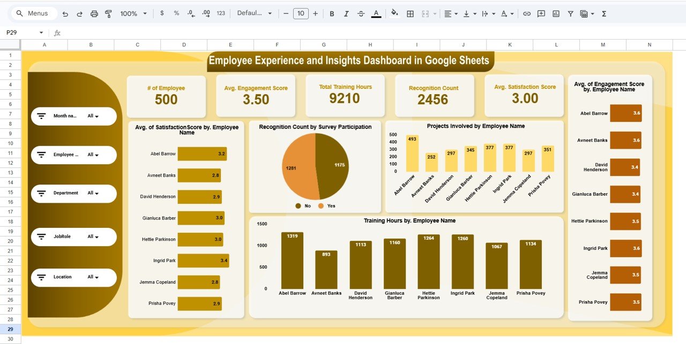Click the Undo button
The image size is (686, 344).
pyautogui.click(x=66, y=13)
